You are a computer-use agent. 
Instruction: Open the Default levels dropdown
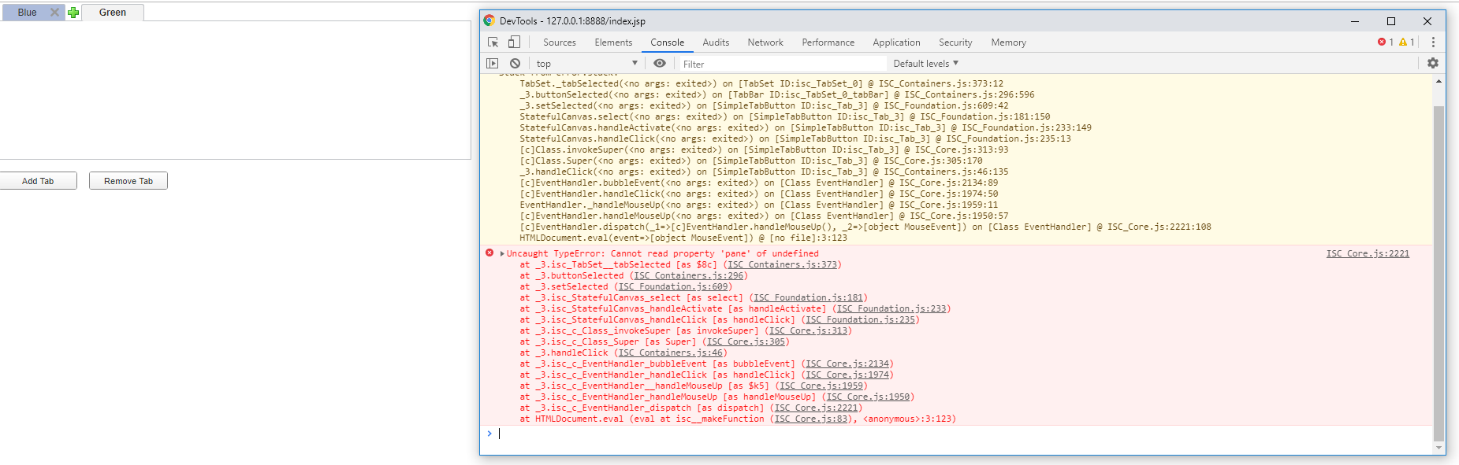tap(925, 64)
